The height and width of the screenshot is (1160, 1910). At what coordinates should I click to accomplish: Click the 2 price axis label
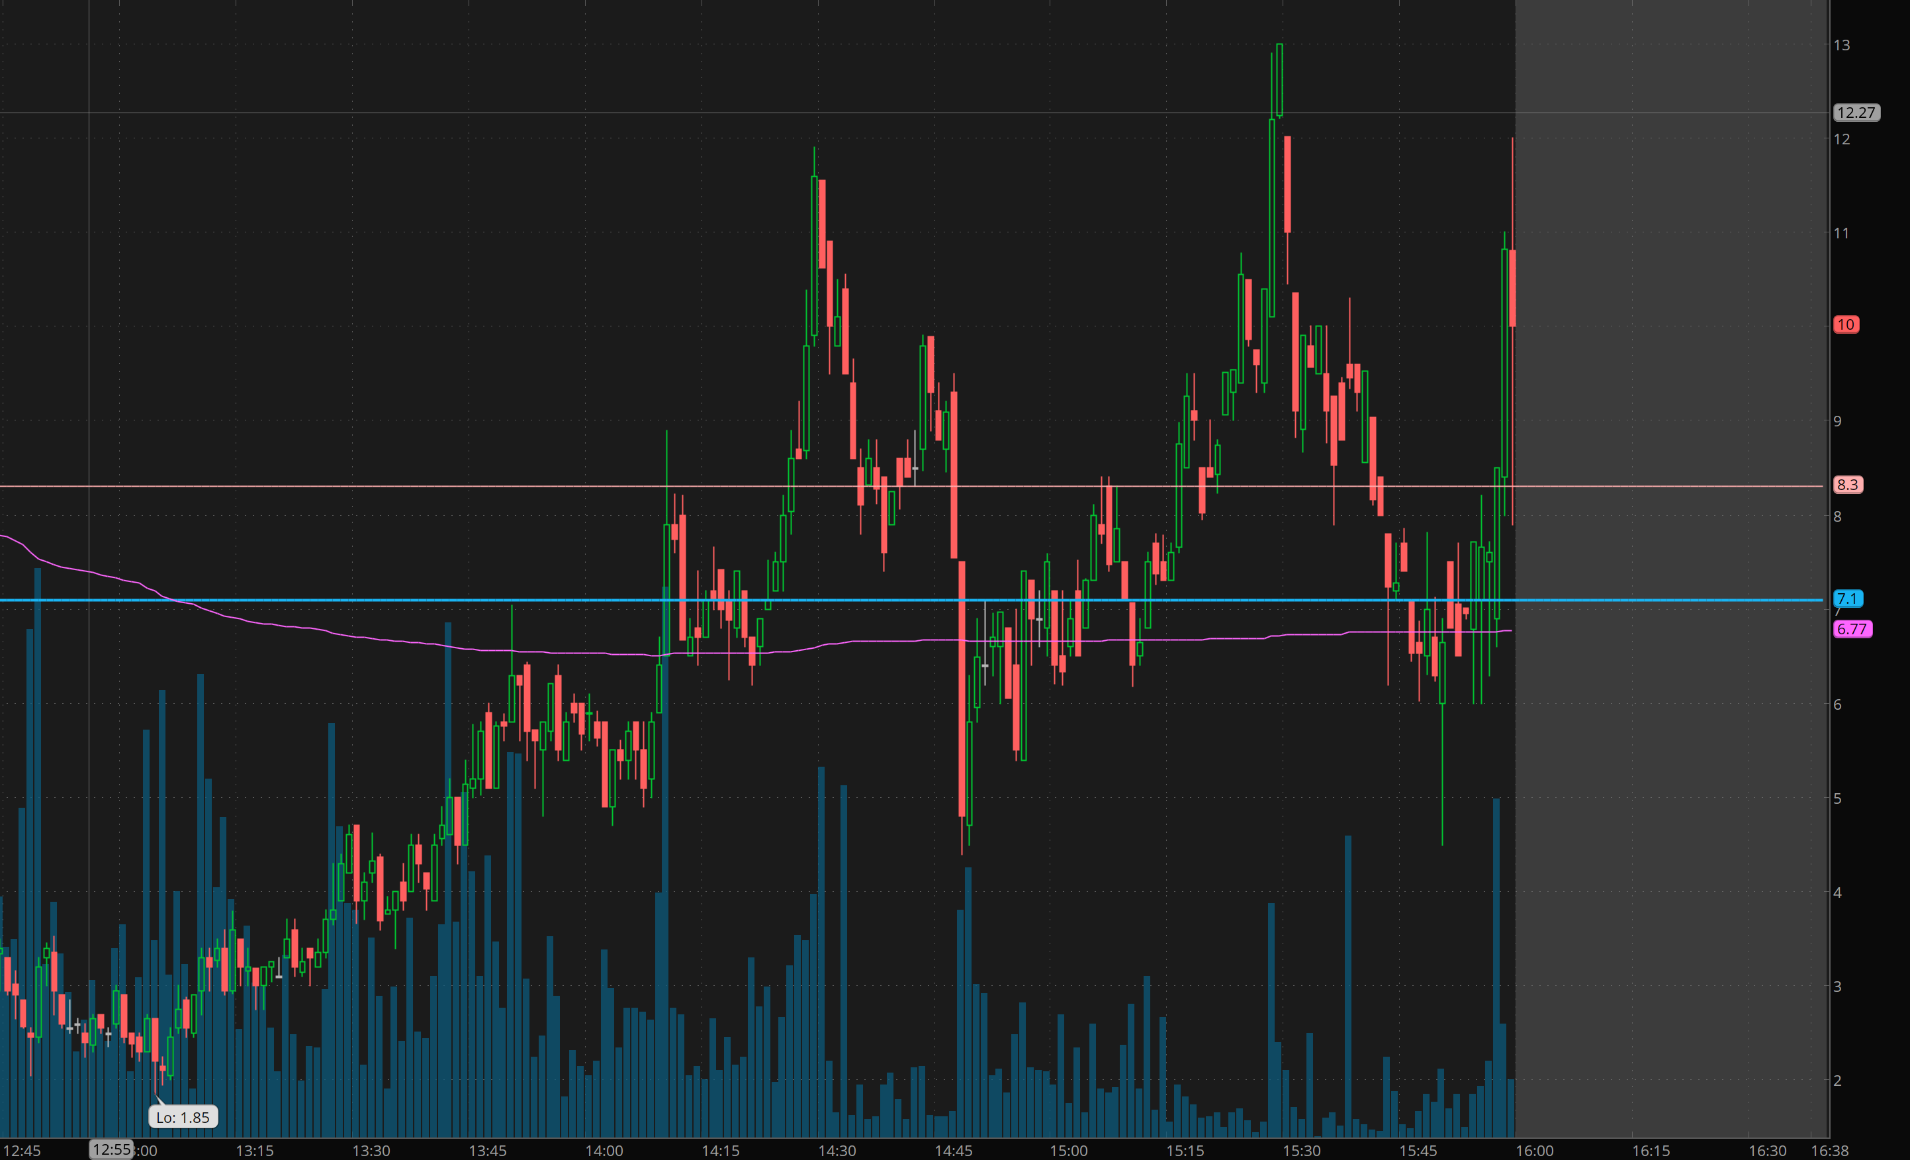pyautogui.click(x=1837, y=1080)
